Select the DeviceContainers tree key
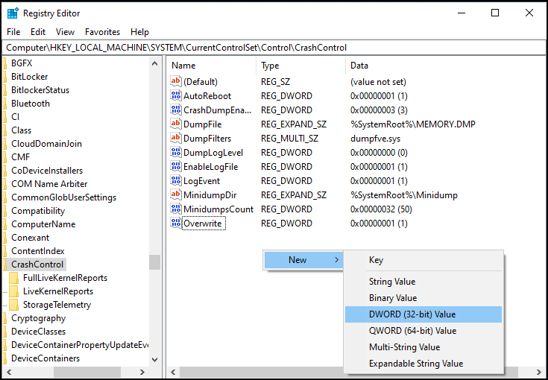The width and height of the screenshot is (548, 380). point(45,358)
